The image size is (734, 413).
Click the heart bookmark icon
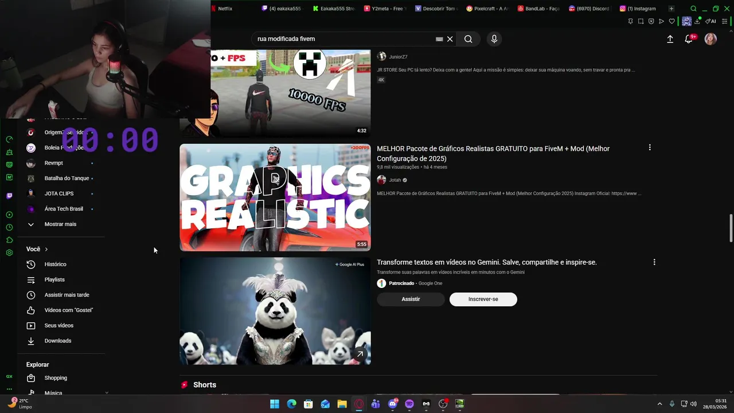pos(672,21)
